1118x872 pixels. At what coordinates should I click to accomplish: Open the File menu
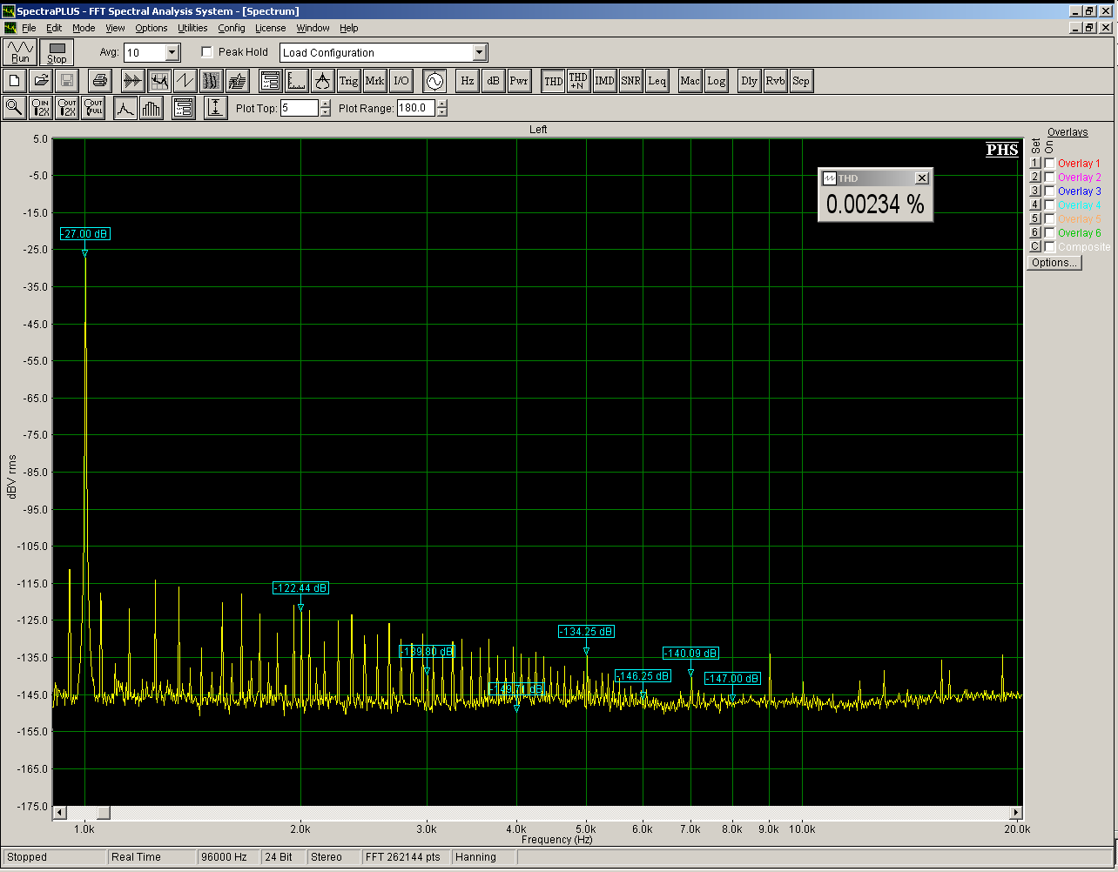pos(29,28)
